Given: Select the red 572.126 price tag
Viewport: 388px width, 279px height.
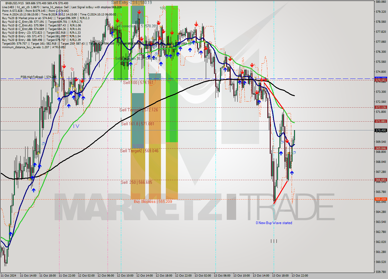Looking at the screenshot, I should point(381,107).
